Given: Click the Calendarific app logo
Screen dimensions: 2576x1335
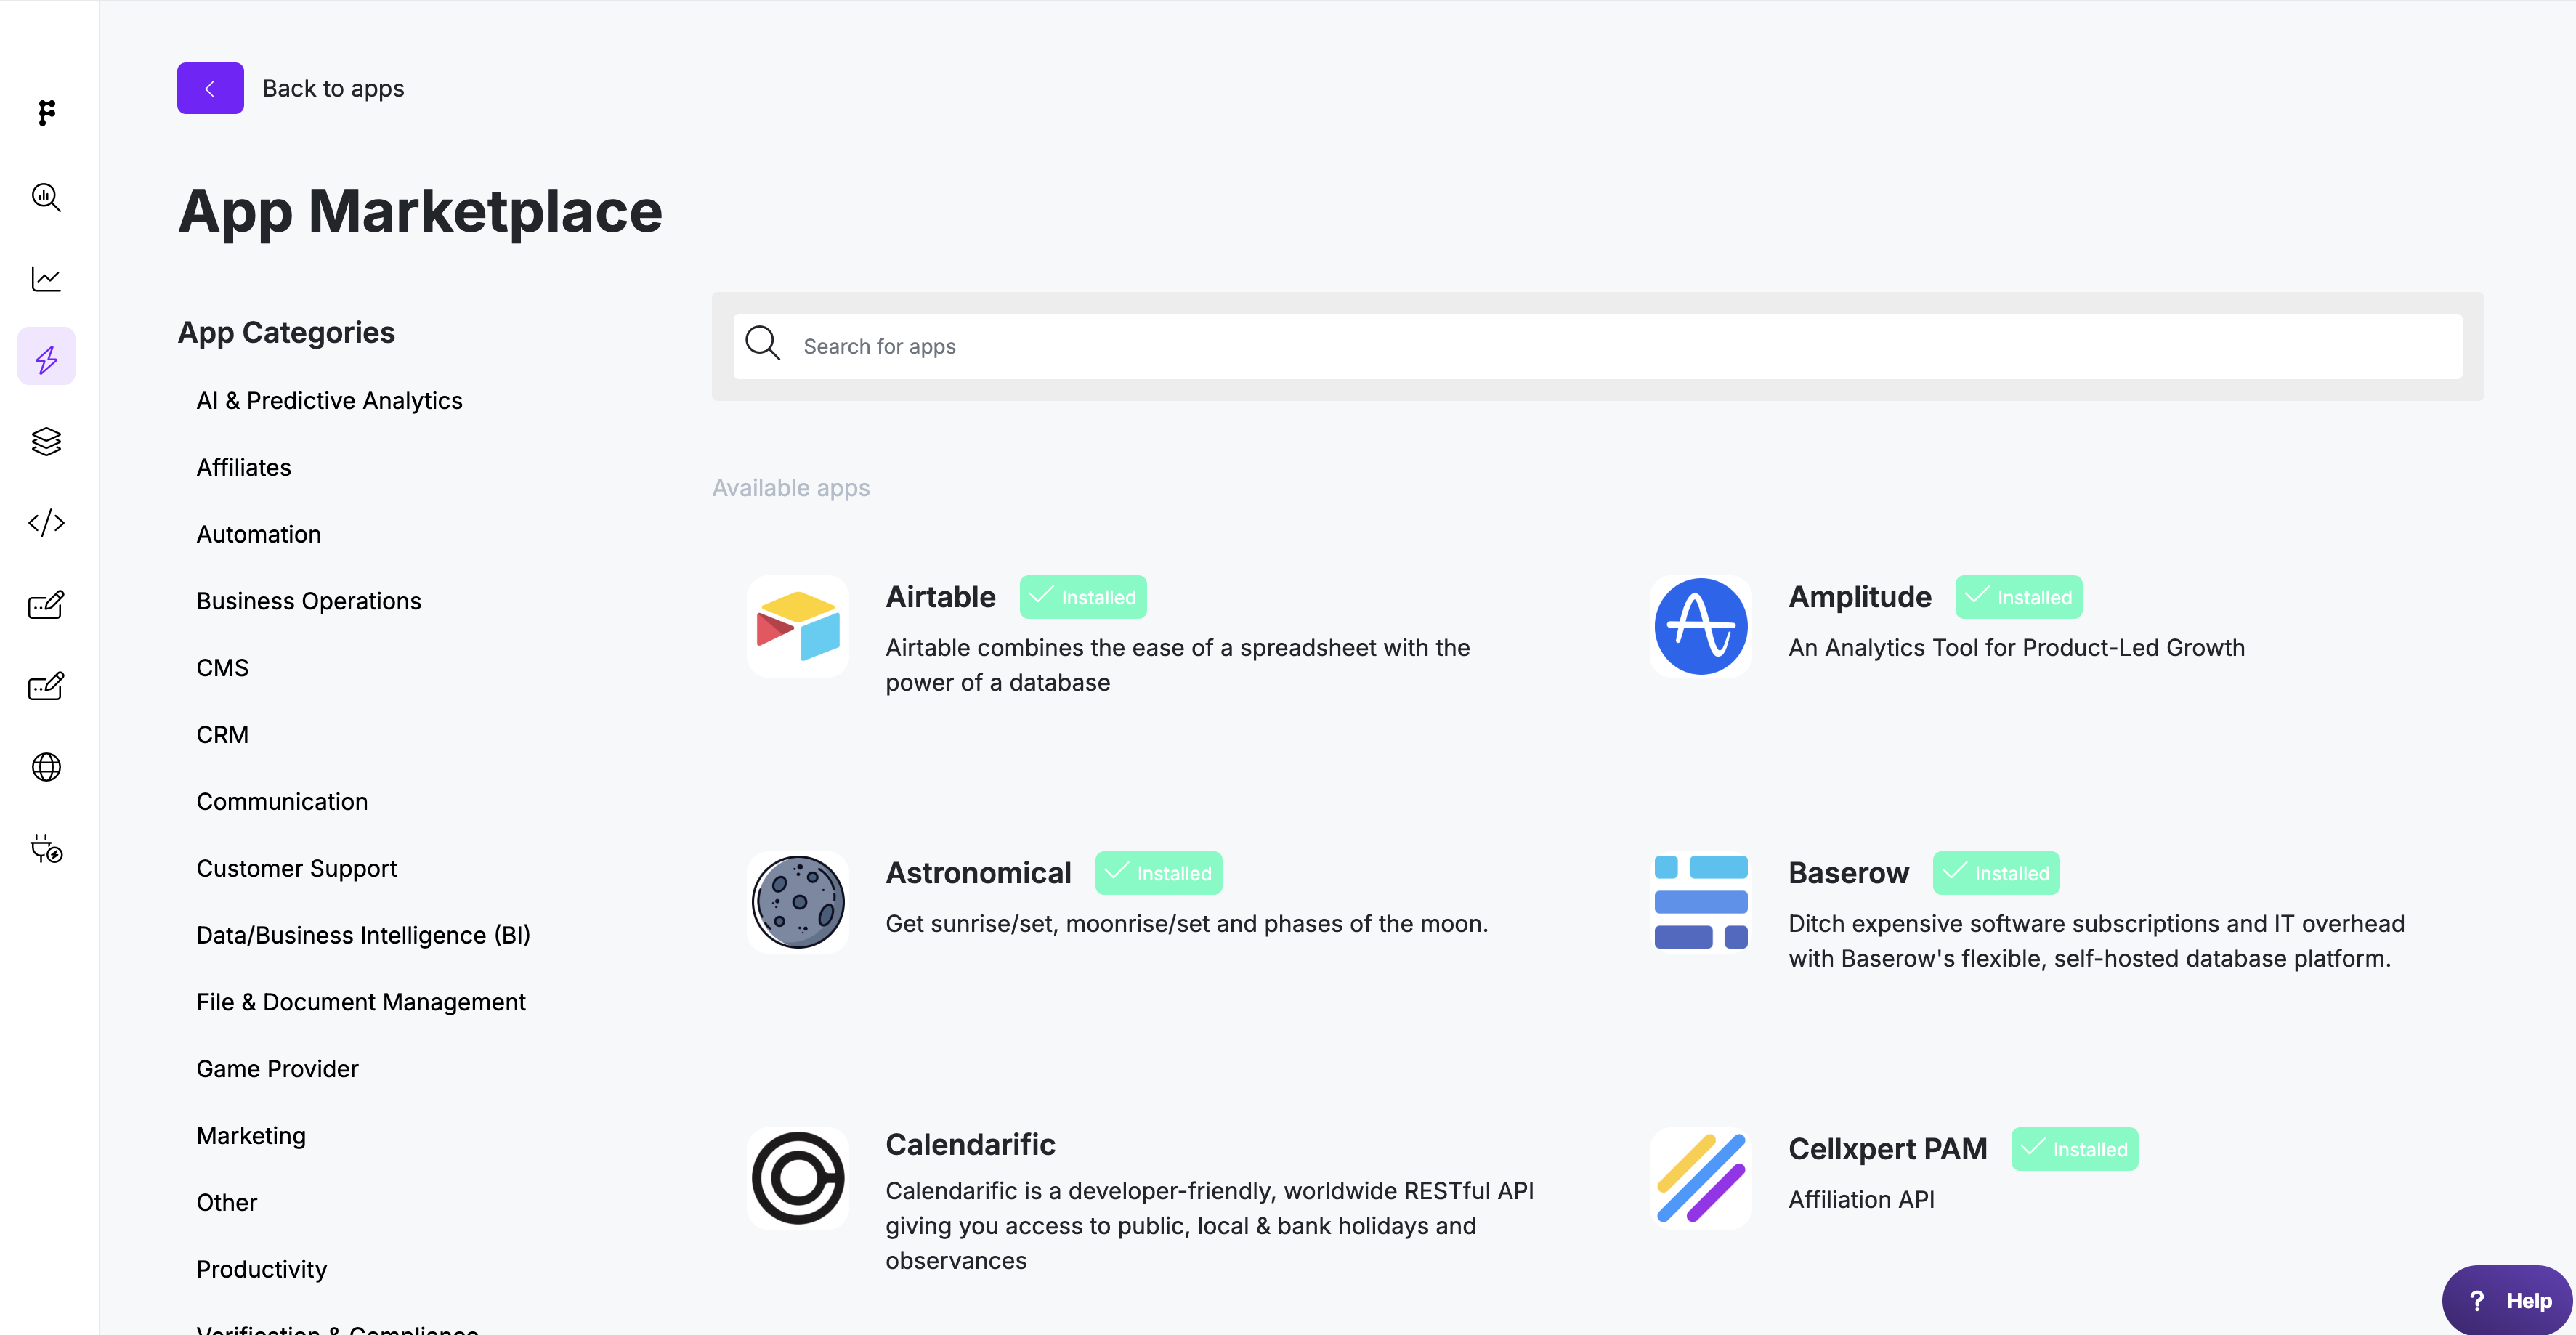Looking at the screenshot, I should point(797,1178).
